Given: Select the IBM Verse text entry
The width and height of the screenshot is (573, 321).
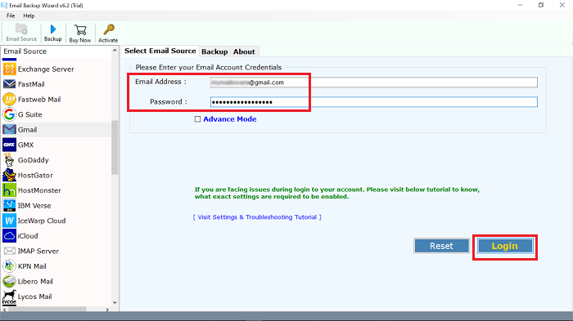Looking at the screenshot, I should [34, 206].
